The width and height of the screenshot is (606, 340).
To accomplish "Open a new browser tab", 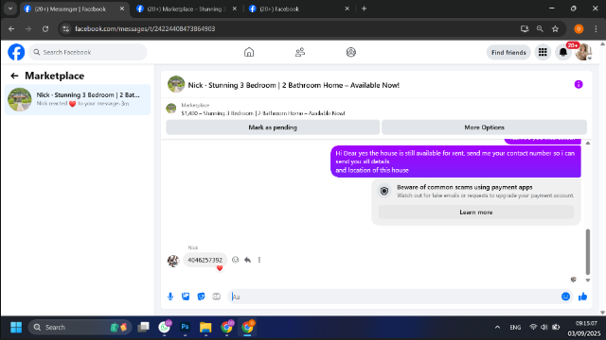I will click(x=364, y=8).
